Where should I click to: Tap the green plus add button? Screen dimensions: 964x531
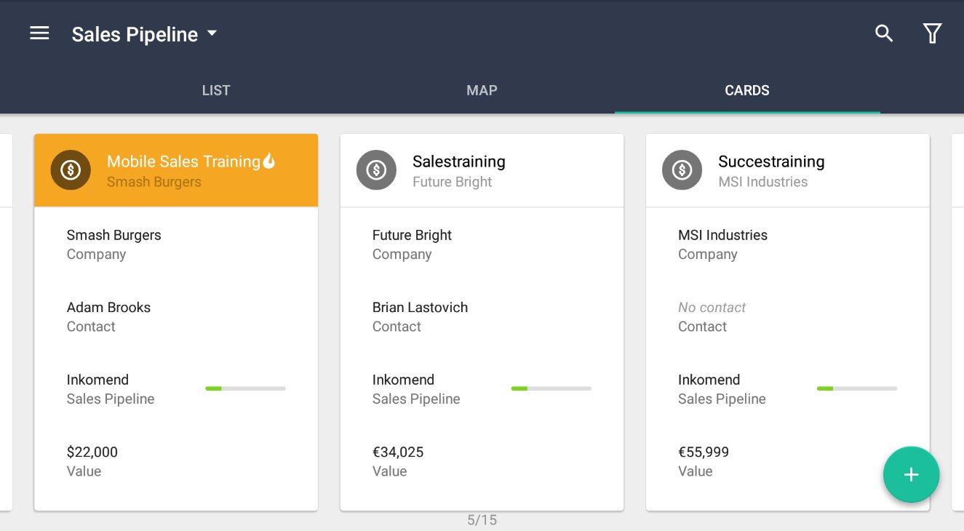tap(911, 475)
